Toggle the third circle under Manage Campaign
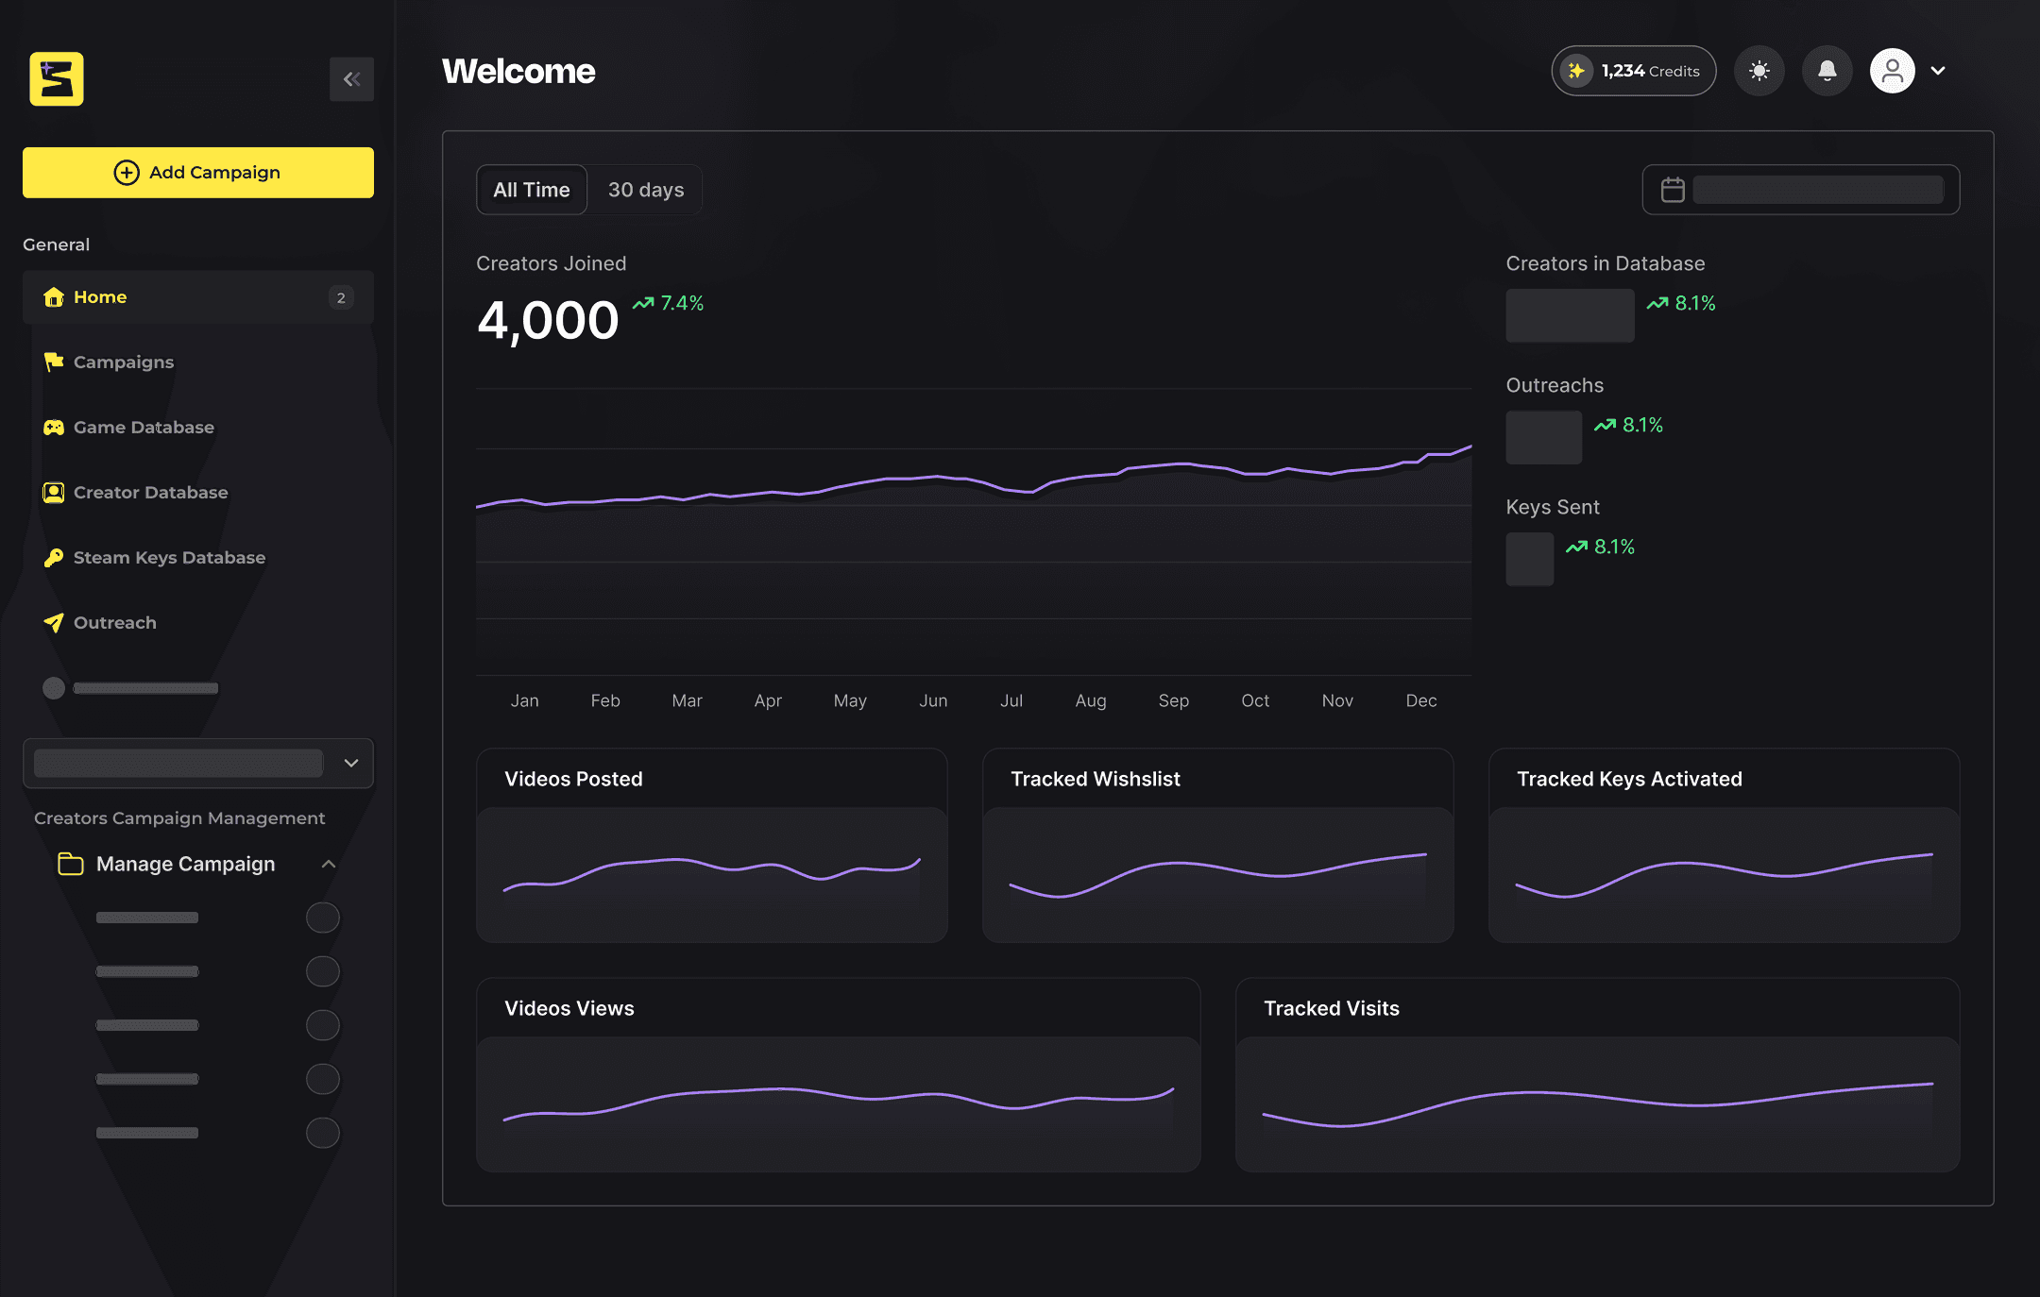 [323, 1025]
